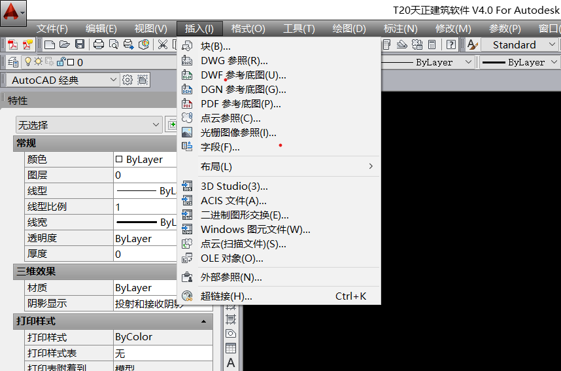Open the 标注(N) menu
Screen dimensions: 561x371
click(x=401, y=29)
